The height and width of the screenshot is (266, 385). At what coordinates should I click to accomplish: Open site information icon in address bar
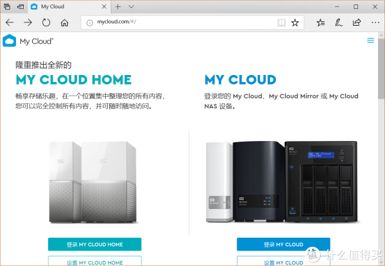coord(90,23)
